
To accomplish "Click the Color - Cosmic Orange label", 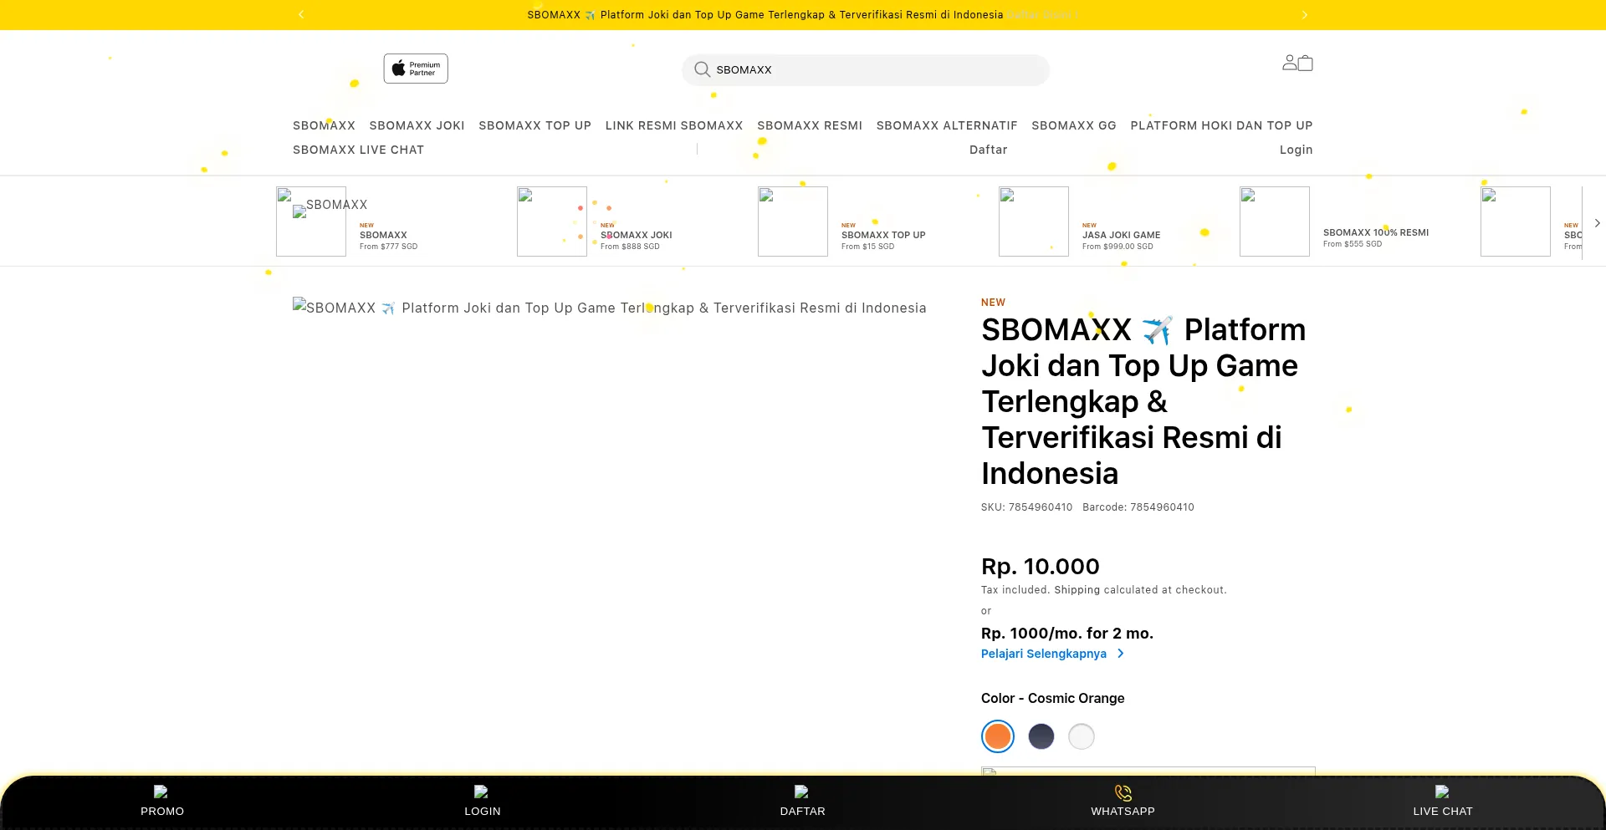I will click(1053, 699).
